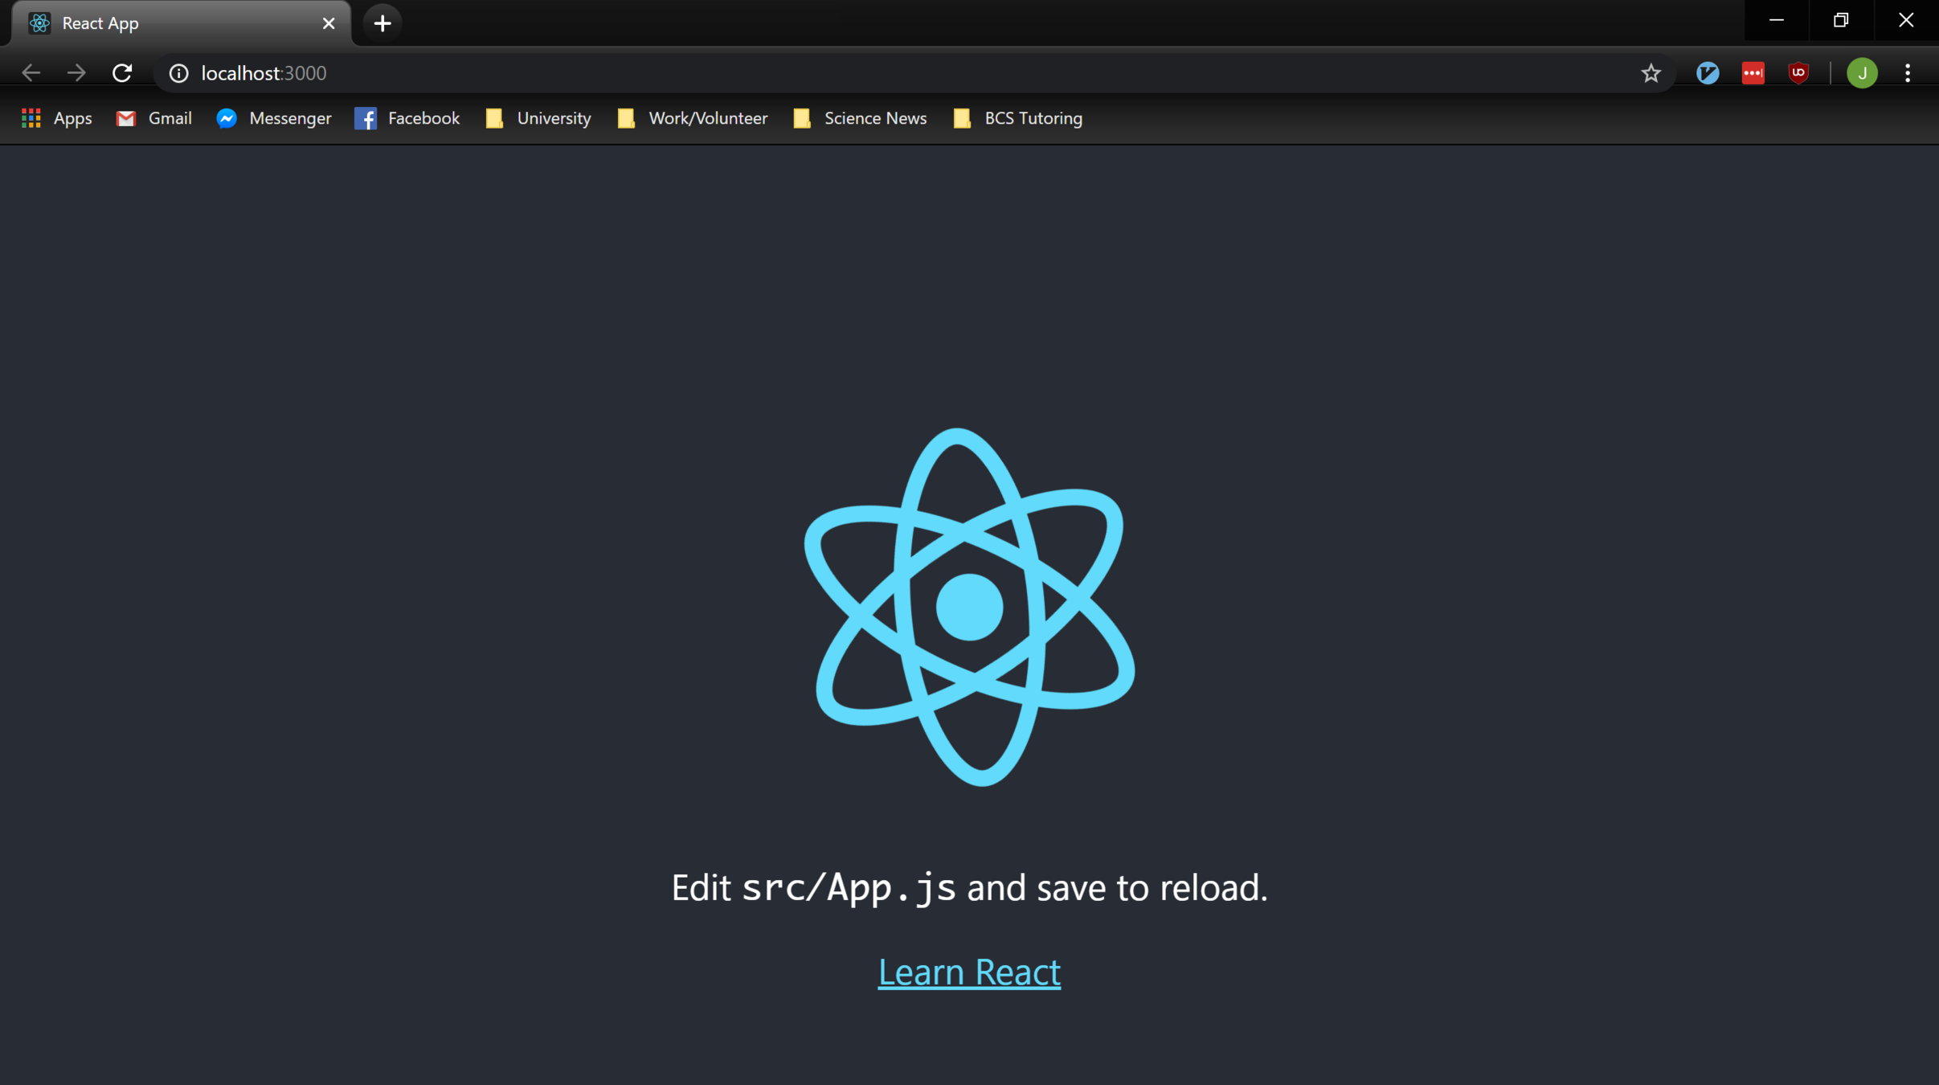Open Chrome's three-dot menu
Screen dimensions: 1939x1085
point(1908,73)
